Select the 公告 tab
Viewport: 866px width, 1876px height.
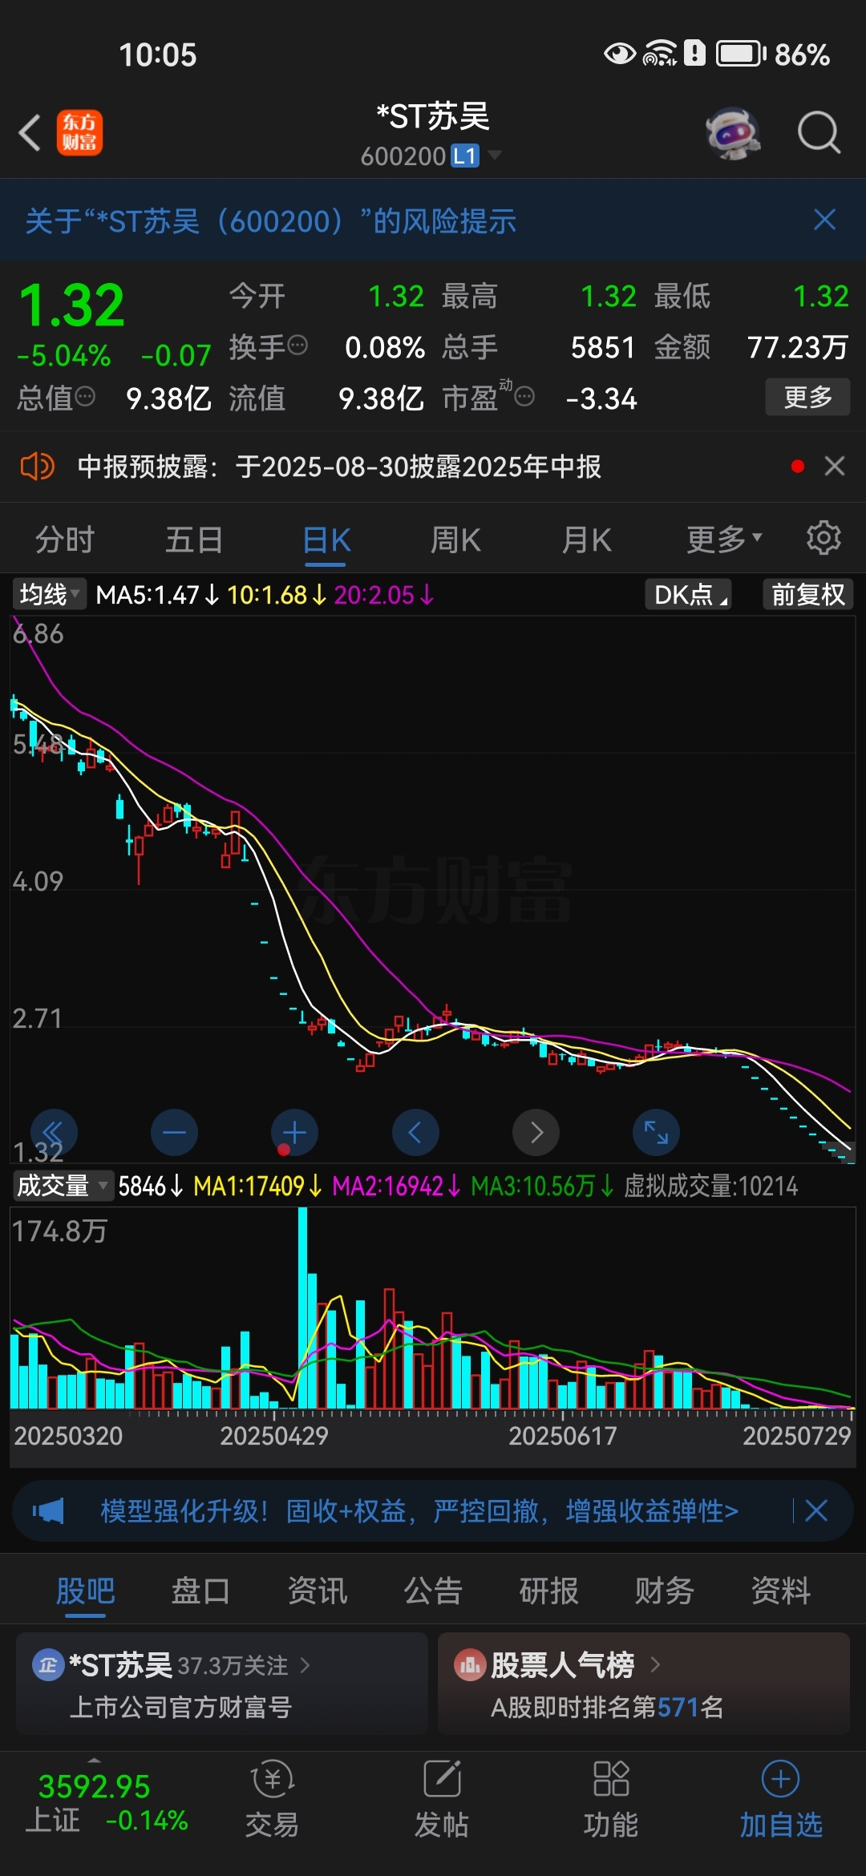pos(433,1591)
